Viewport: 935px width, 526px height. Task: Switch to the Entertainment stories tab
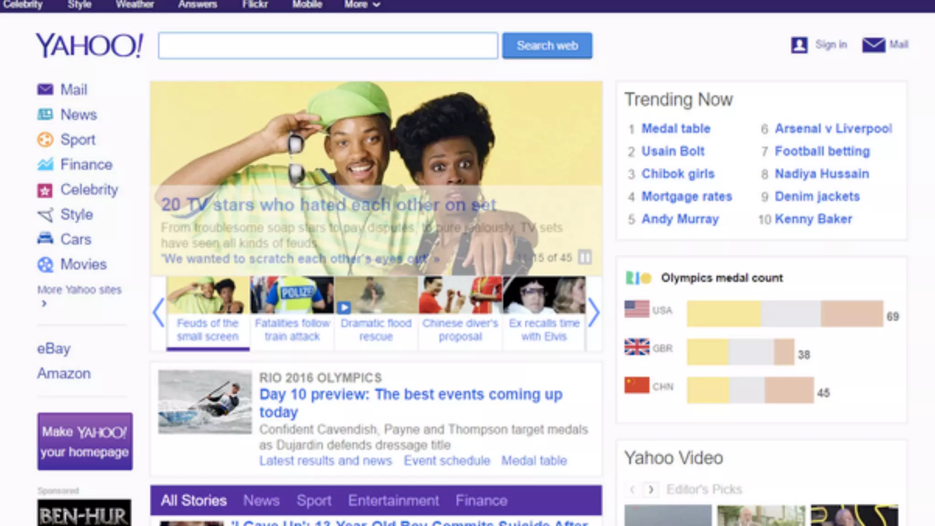[393, 500]
